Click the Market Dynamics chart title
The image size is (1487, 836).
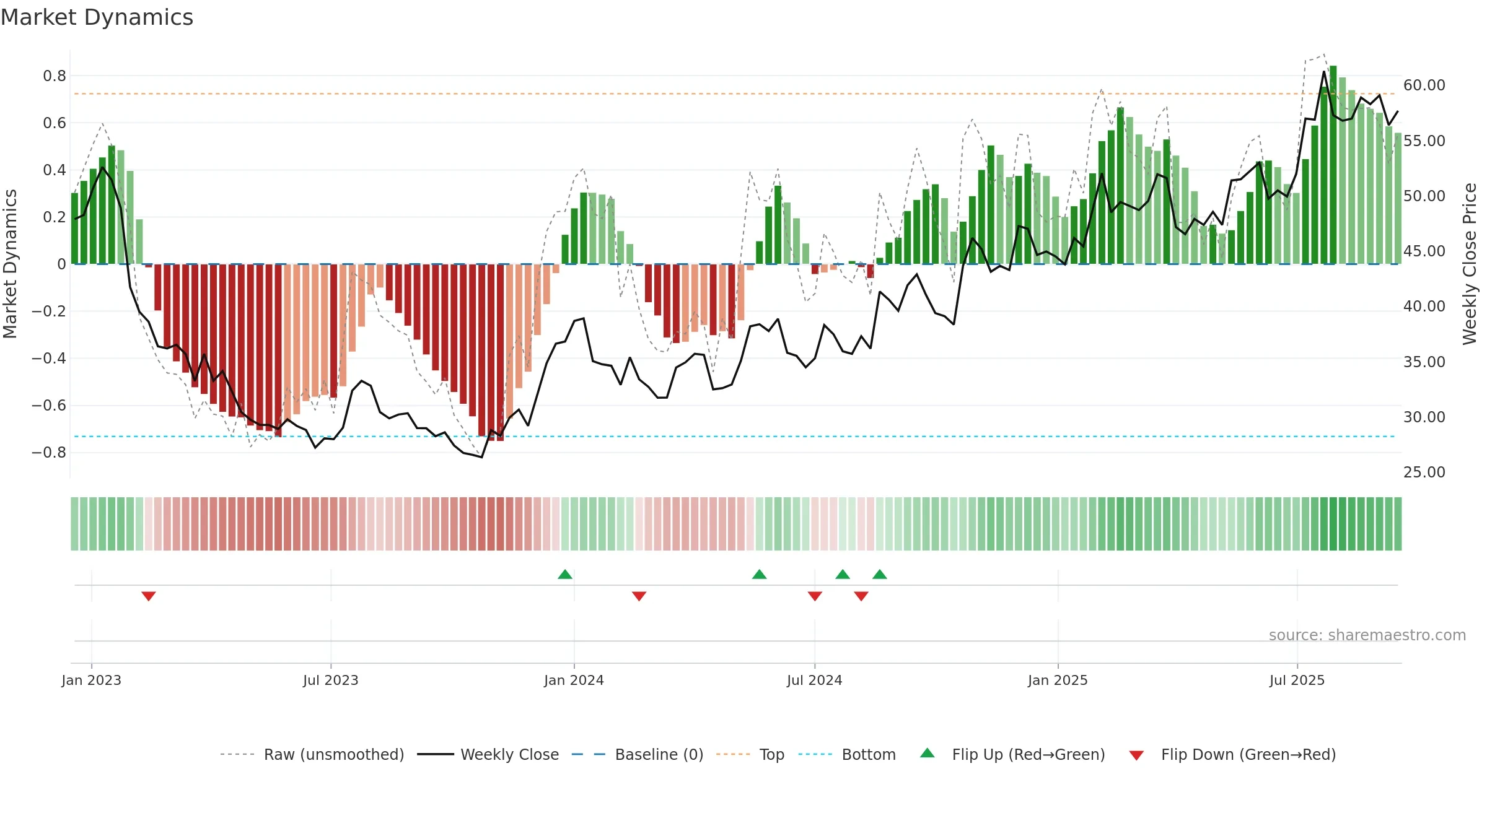coord(97,17)
